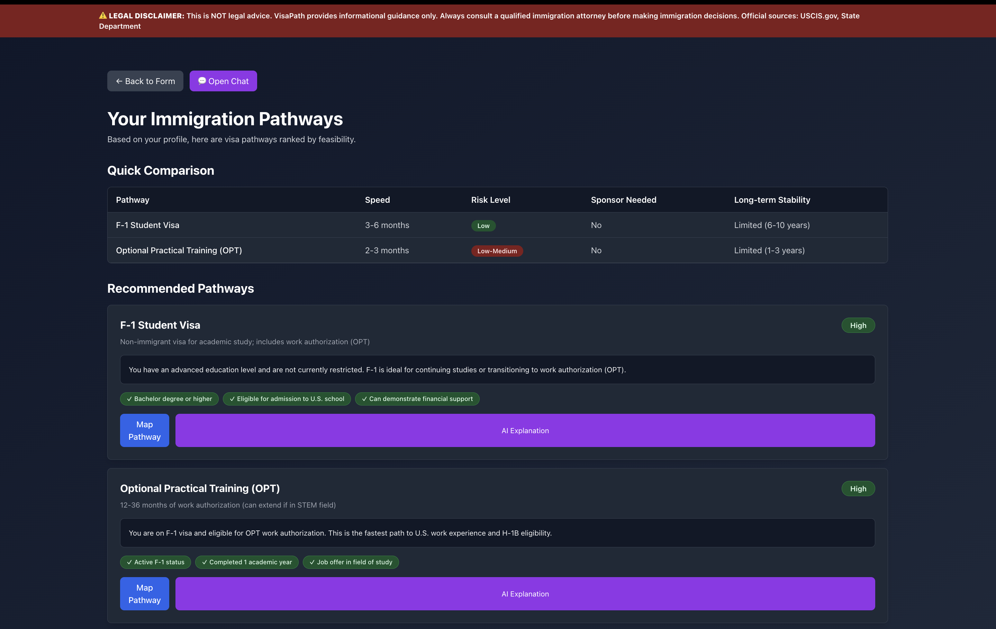The image size is (996, 629).
Task: Select the Eligible for admission to U.S. school chip
Action: pos(287,399)
